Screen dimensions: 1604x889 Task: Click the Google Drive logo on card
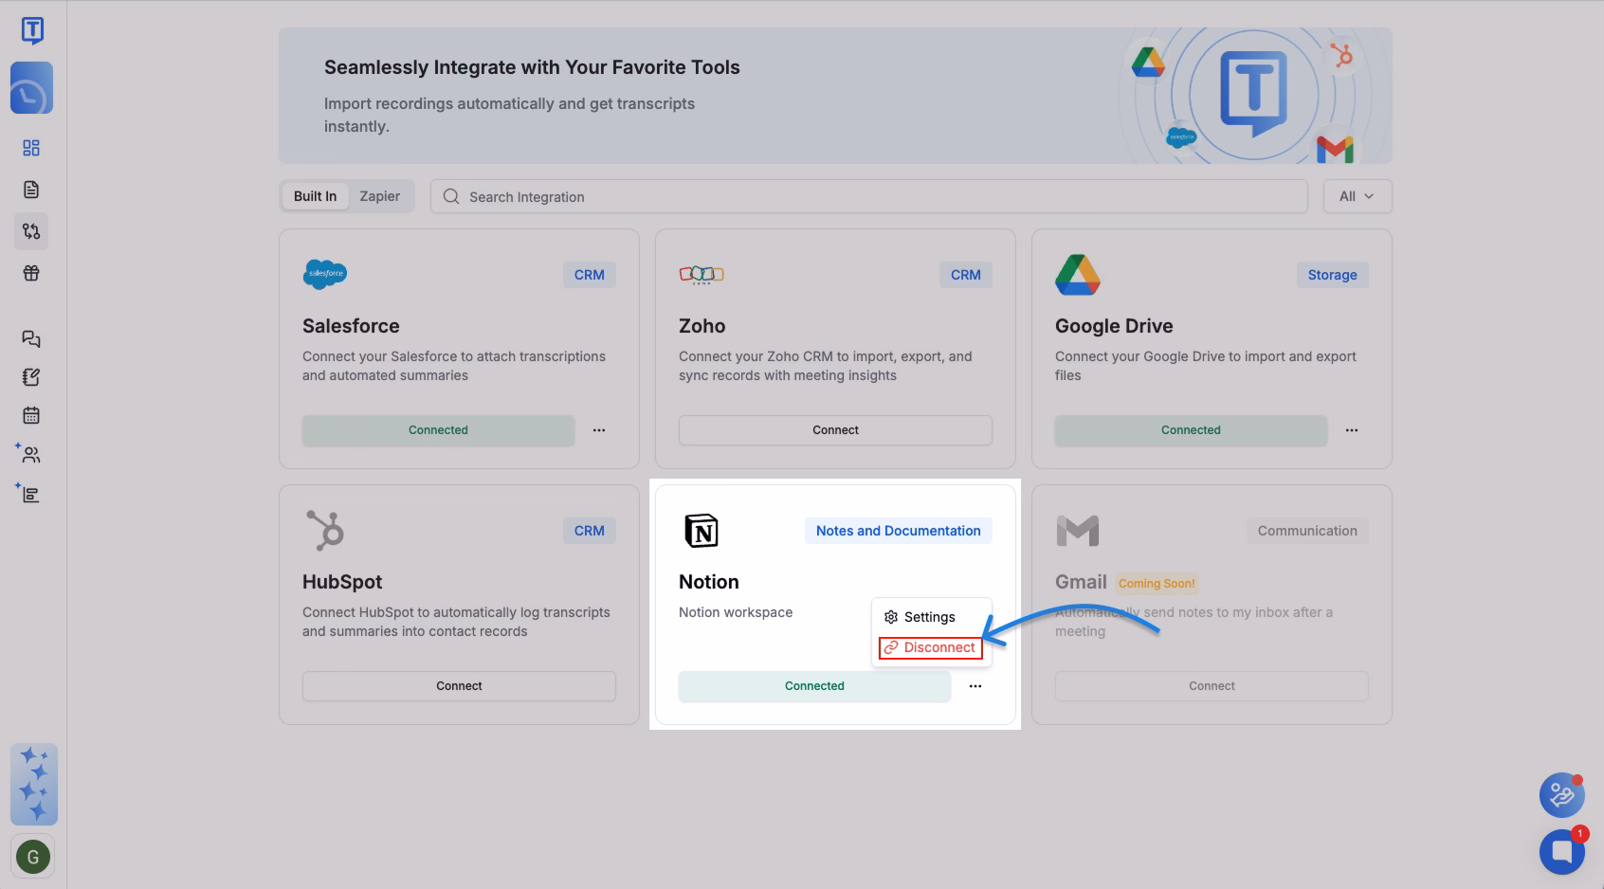[x=1078, y=275]
